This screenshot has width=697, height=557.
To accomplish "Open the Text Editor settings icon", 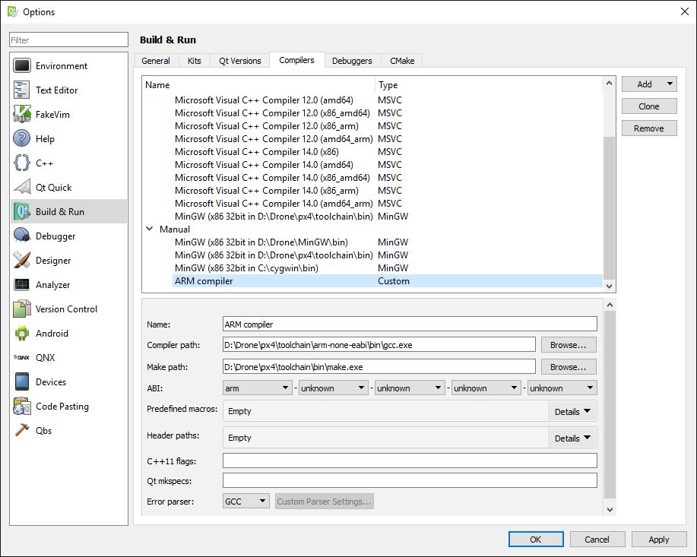I will 22,90.
